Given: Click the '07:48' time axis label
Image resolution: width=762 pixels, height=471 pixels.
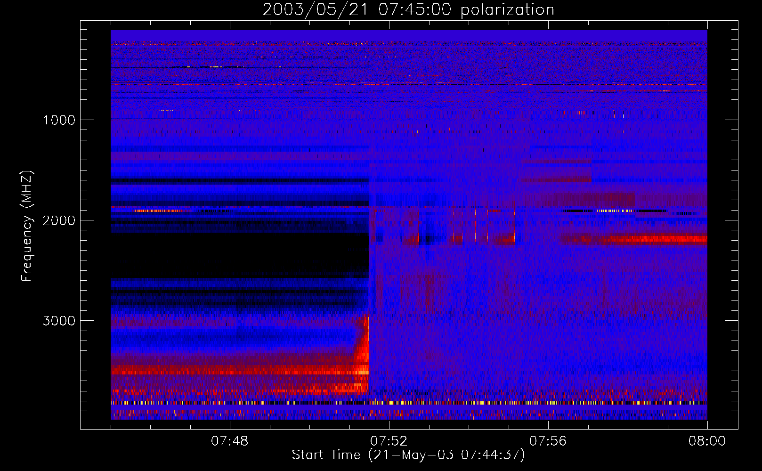Looking at the screenshot, I should [230, 441].
